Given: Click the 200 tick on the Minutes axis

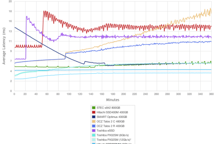Looking at the screenshot, I should 124,94.
